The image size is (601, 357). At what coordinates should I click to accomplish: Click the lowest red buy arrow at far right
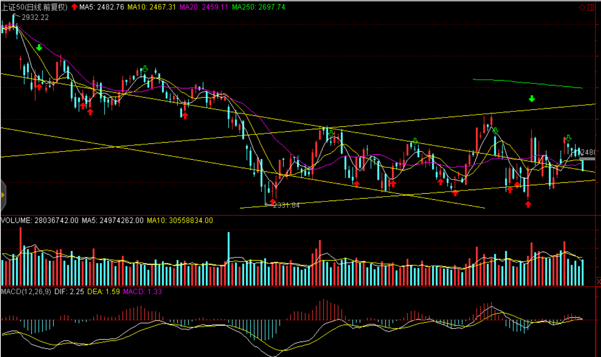pos(528,205)
